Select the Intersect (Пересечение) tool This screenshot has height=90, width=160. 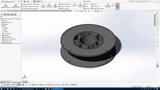click(x=95, y=6)
